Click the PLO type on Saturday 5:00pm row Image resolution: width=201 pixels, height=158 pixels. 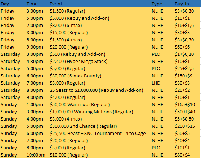156,68
